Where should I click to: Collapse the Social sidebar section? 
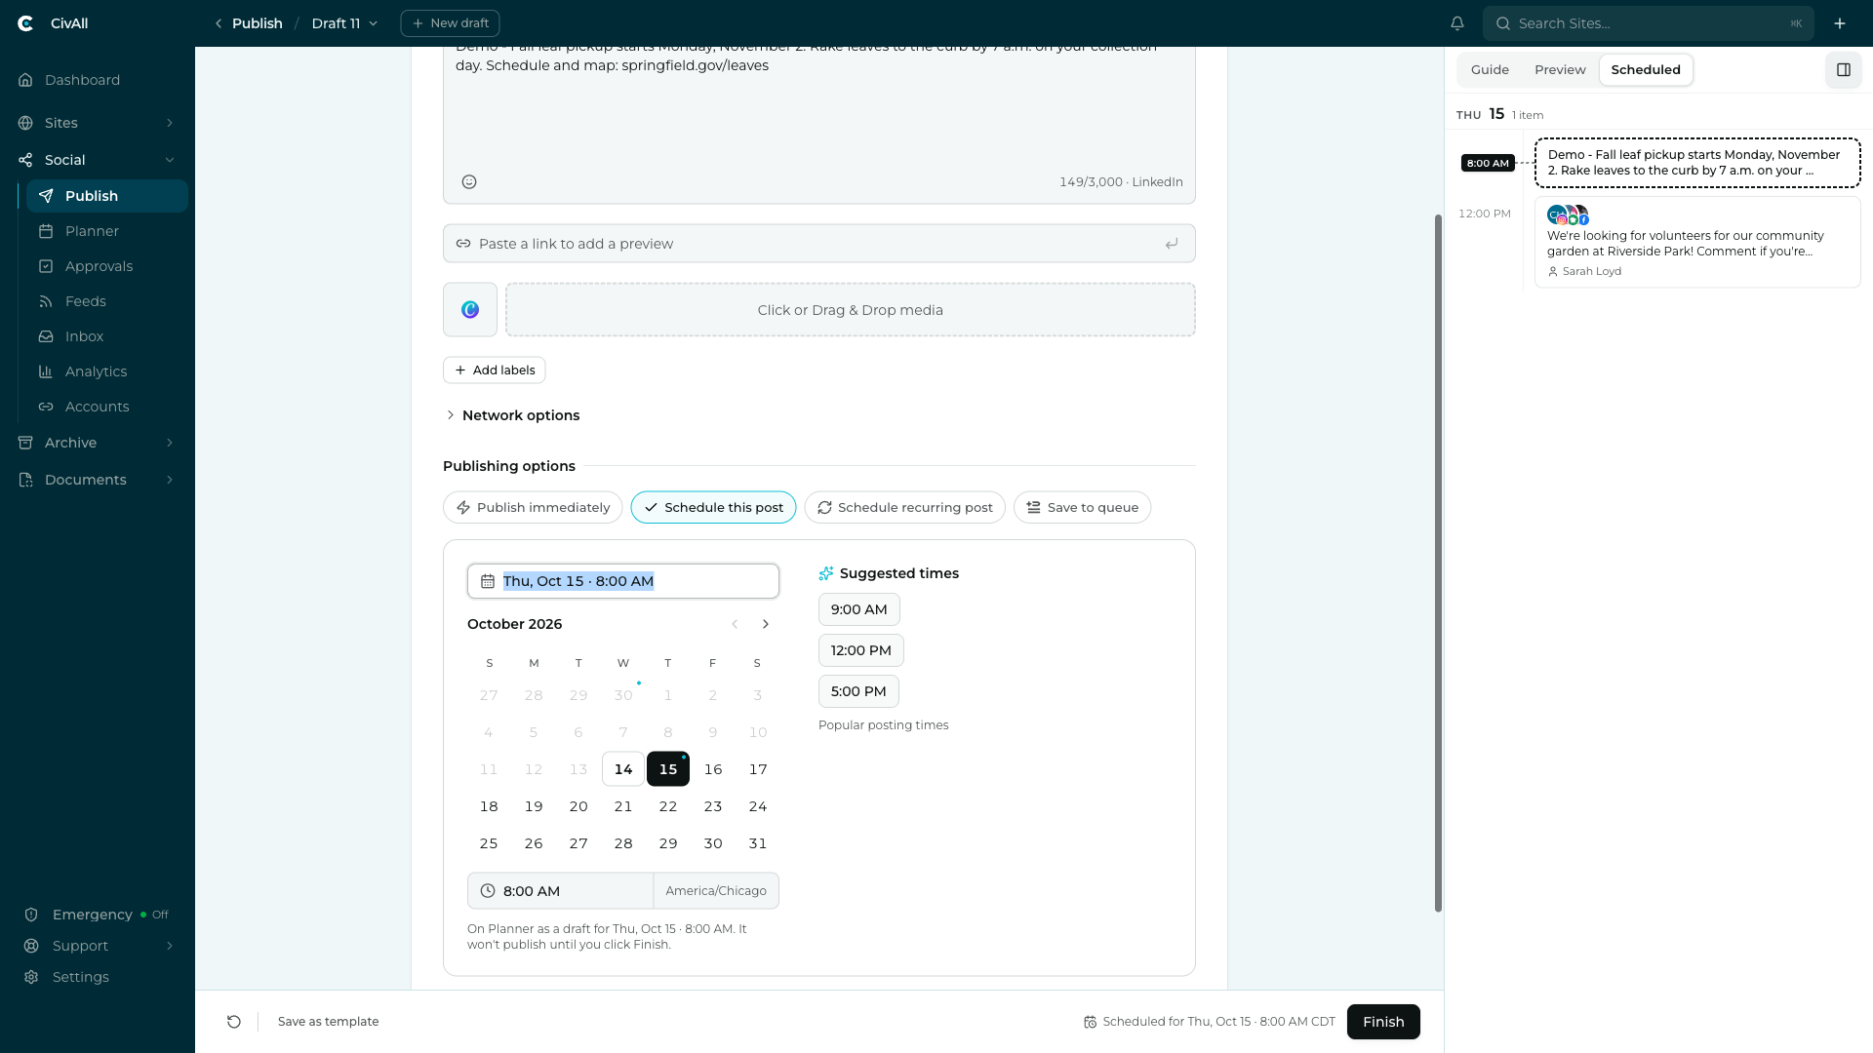pos(170,160)
